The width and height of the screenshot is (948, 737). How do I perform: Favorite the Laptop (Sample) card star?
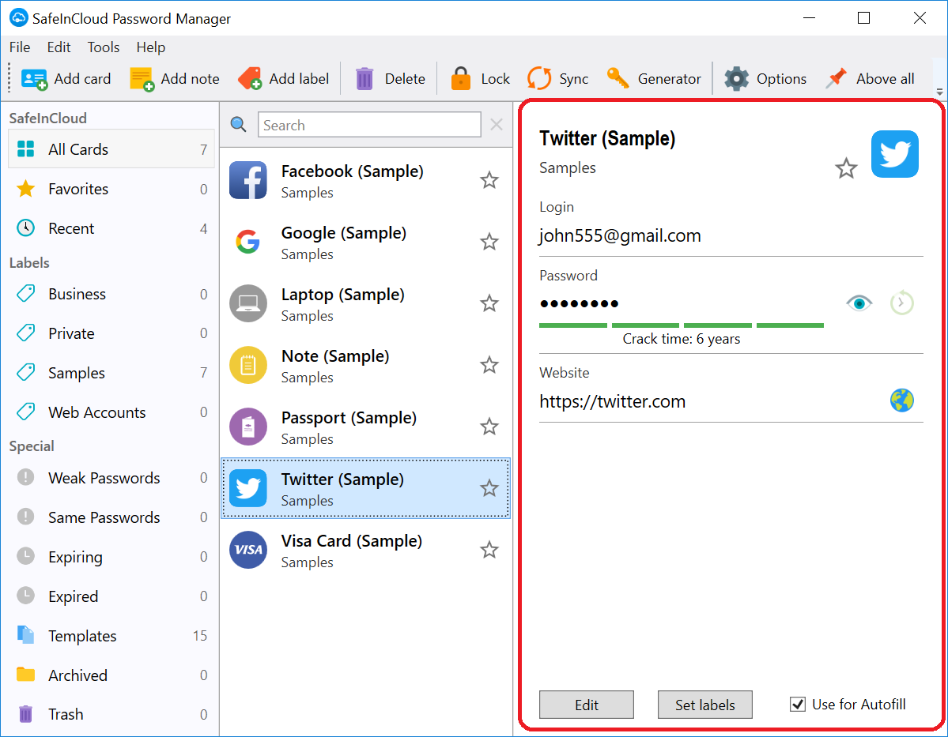pos(489,303)
